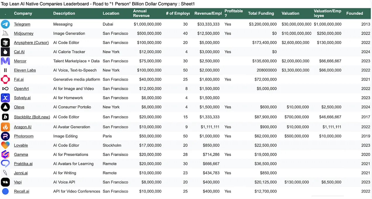Viewport: 372px width, 199px height.
Task: Select the Company column header
Action: 23,13
